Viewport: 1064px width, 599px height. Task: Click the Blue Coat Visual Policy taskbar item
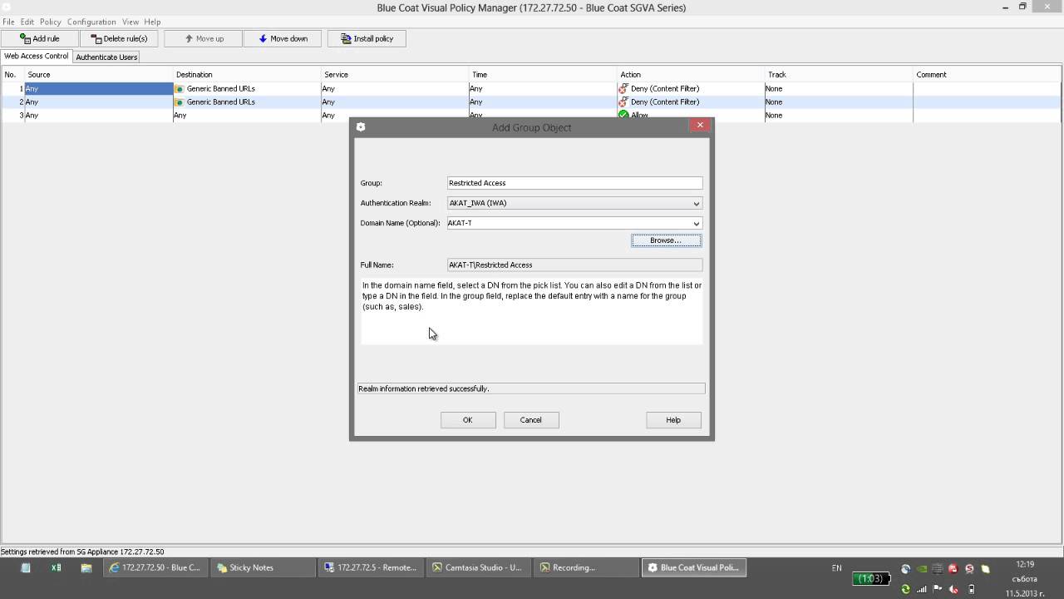(x=692, y=568)
